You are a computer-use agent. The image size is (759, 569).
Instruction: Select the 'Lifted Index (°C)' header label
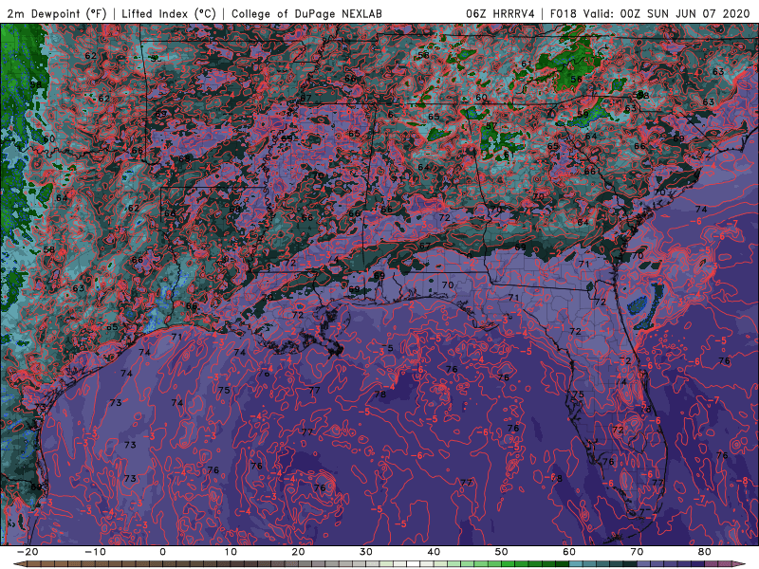169,13
